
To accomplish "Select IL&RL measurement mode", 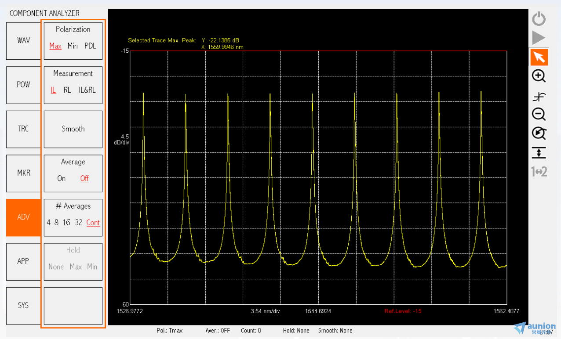I will pyautogui.click(x=87, y=90).
